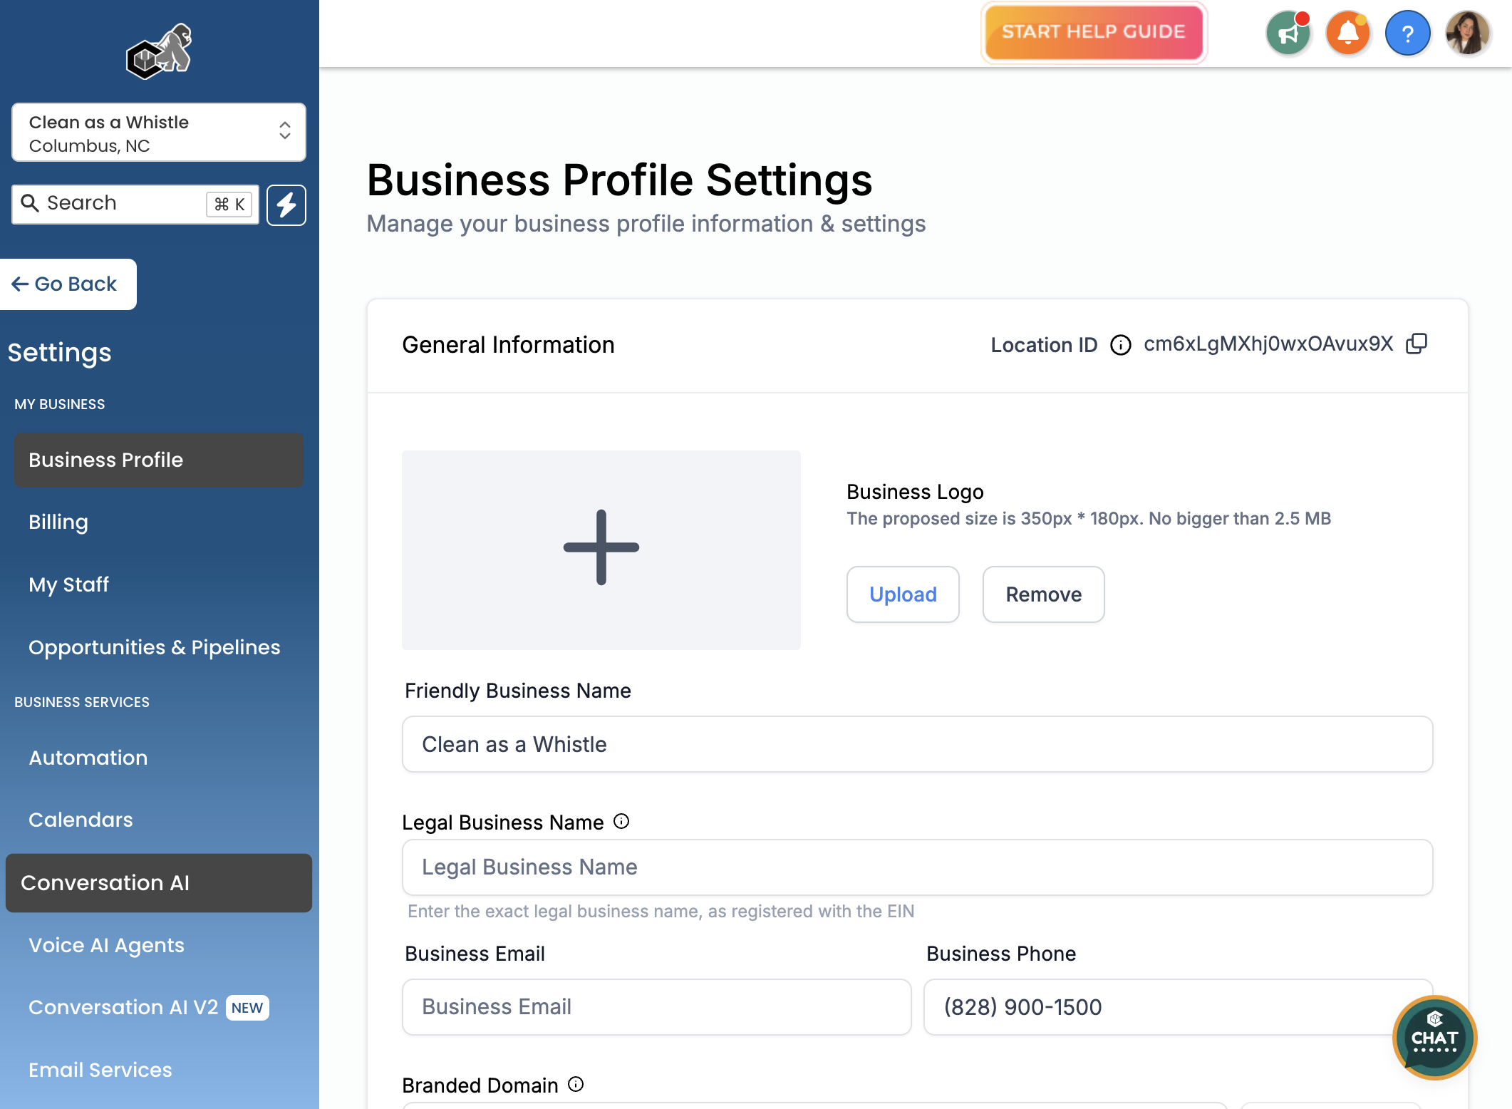
Task: Click the lightning bolt quick actions icon
Action: (286, 205)
